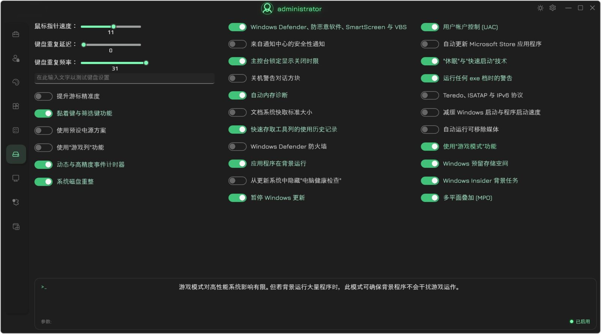
Task: Click the 键盘重复延迟 slider handle
Action: [84, 45]
